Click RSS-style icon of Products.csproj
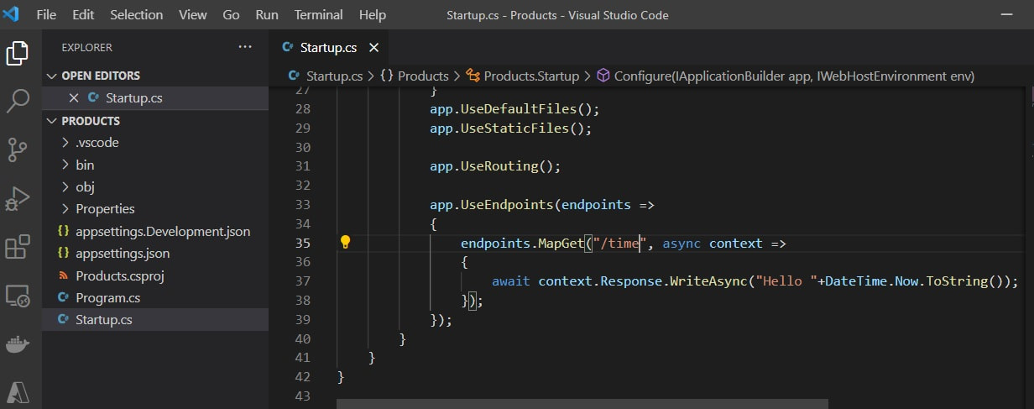The width and height of the screenshot is (1034, 409). (63, 275)
